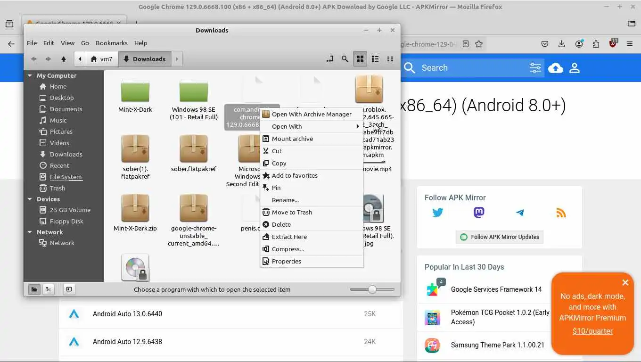This screenshot has height=362, width=641.
Task: Open the View menu
Action: pos(67,43)
